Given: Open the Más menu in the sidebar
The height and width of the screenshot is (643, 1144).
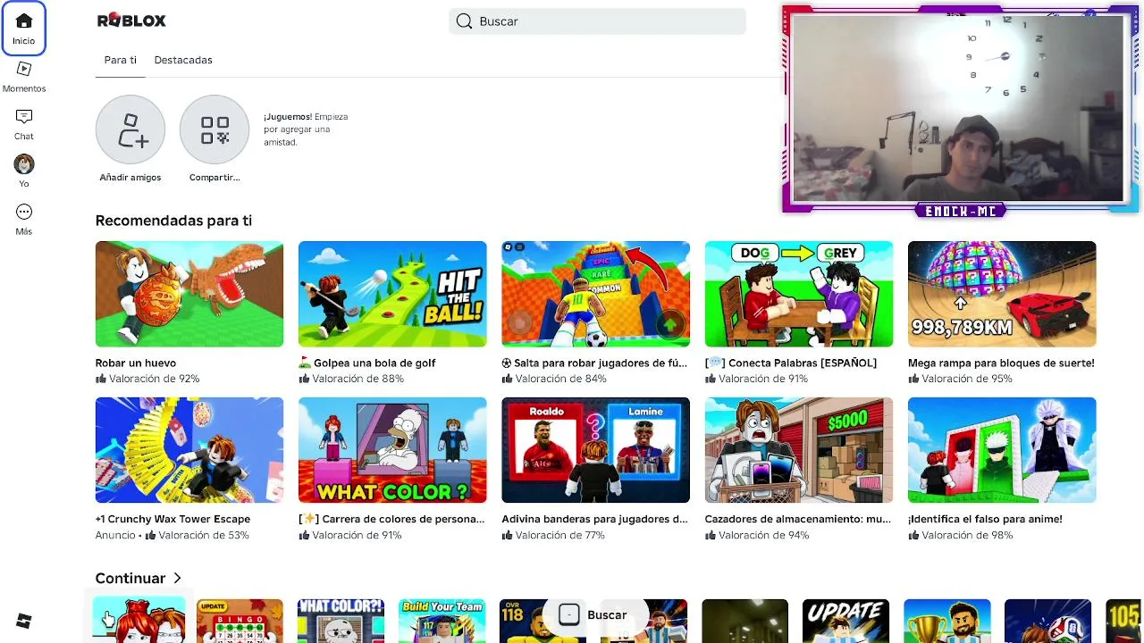Looking at the screenshot, I should [24, 219].
